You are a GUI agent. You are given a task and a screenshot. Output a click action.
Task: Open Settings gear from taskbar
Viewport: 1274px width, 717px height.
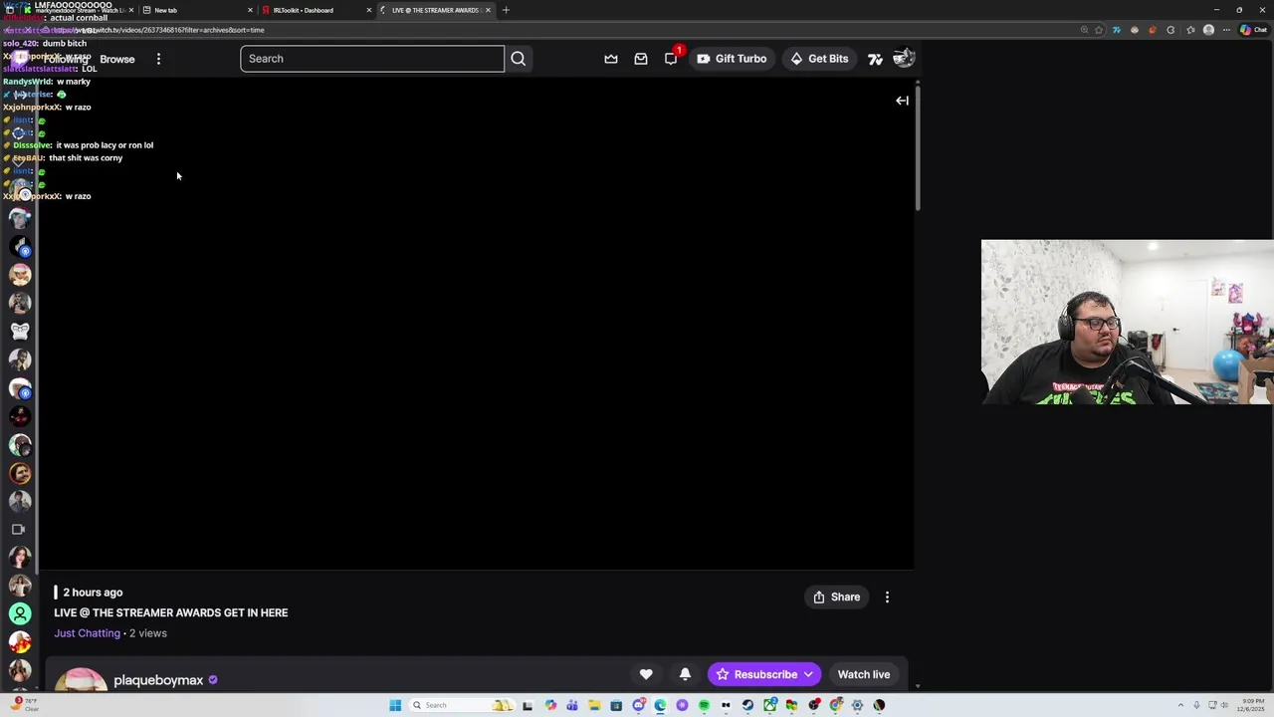[857, 705]
